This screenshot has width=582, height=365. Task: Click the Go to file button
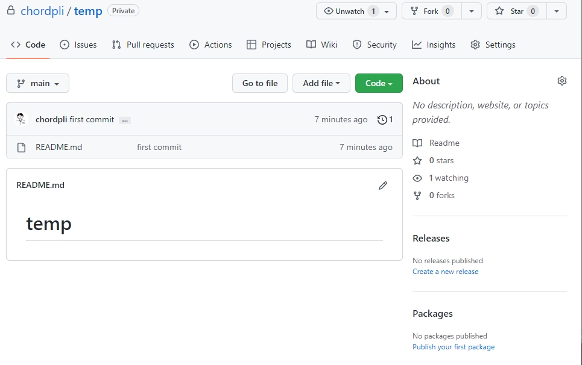pyautogui.click(x=260, y=83)
